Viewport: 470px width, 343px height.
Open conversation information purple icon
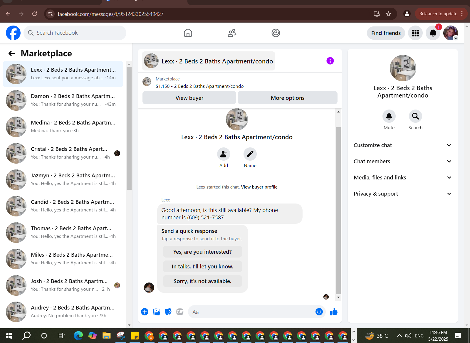pyautogui.click(x=330, y=61)
